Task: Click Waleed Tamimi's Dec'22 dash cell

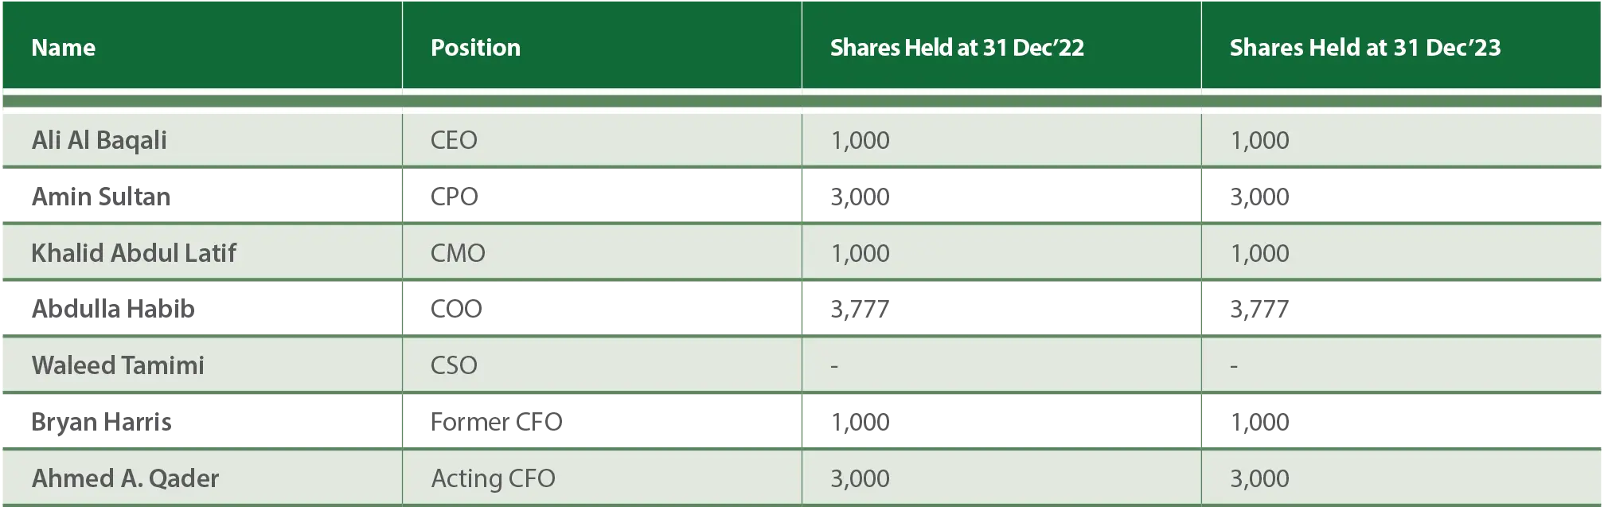Action: click(834, 366)
